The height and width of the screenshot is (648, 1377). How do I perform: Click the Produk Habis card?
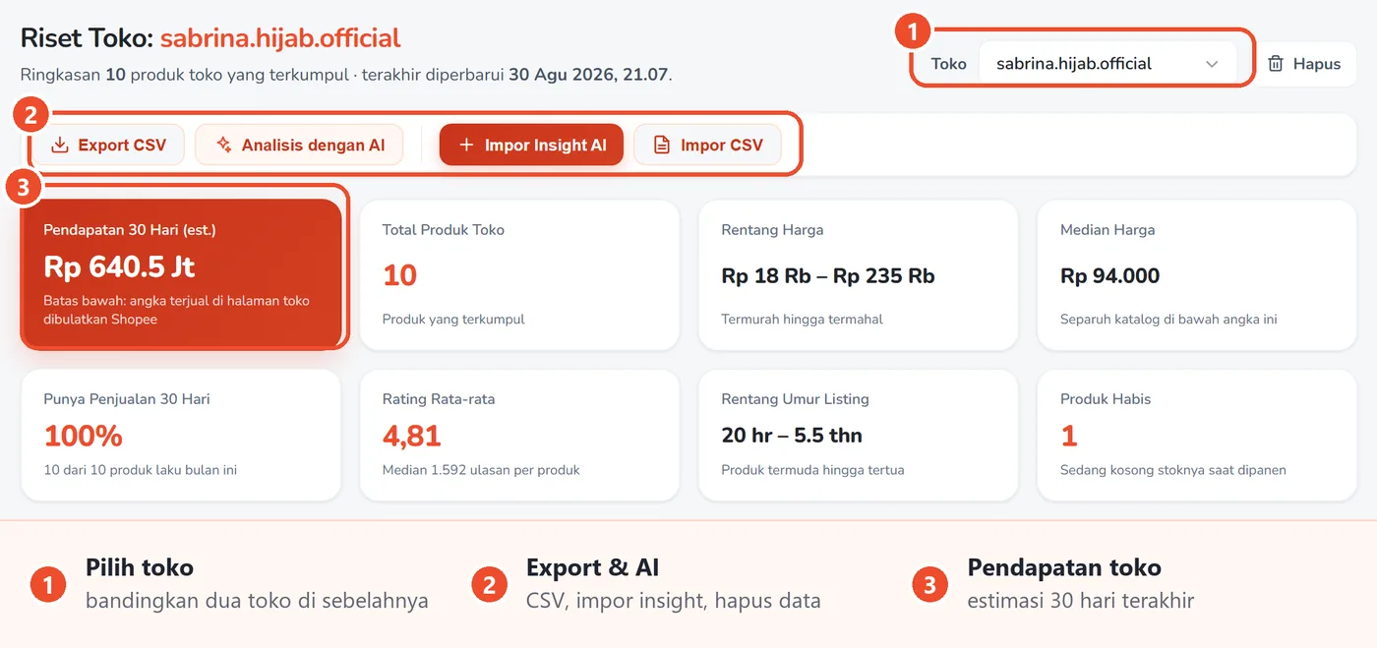pyautogui.click(x=1197, y=435)
